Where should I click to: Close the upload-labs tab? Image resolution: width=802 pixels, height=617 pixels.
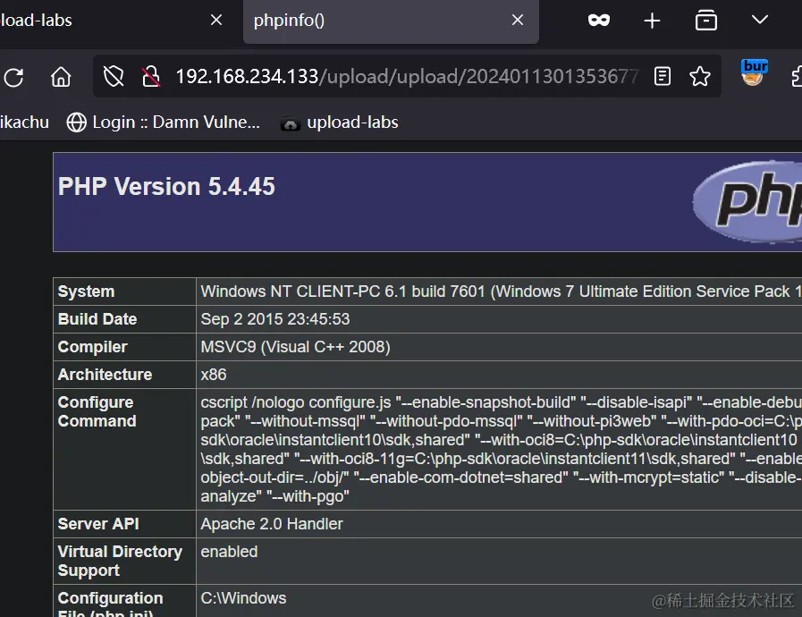click(216, 21)
